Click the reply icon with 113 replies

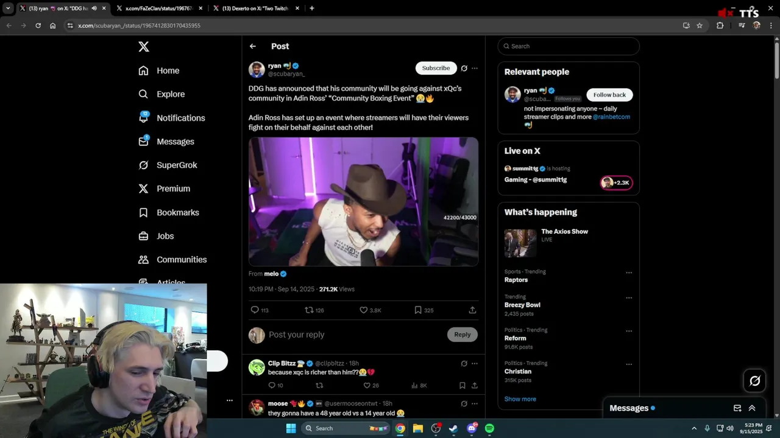click(x=260, y=310)
